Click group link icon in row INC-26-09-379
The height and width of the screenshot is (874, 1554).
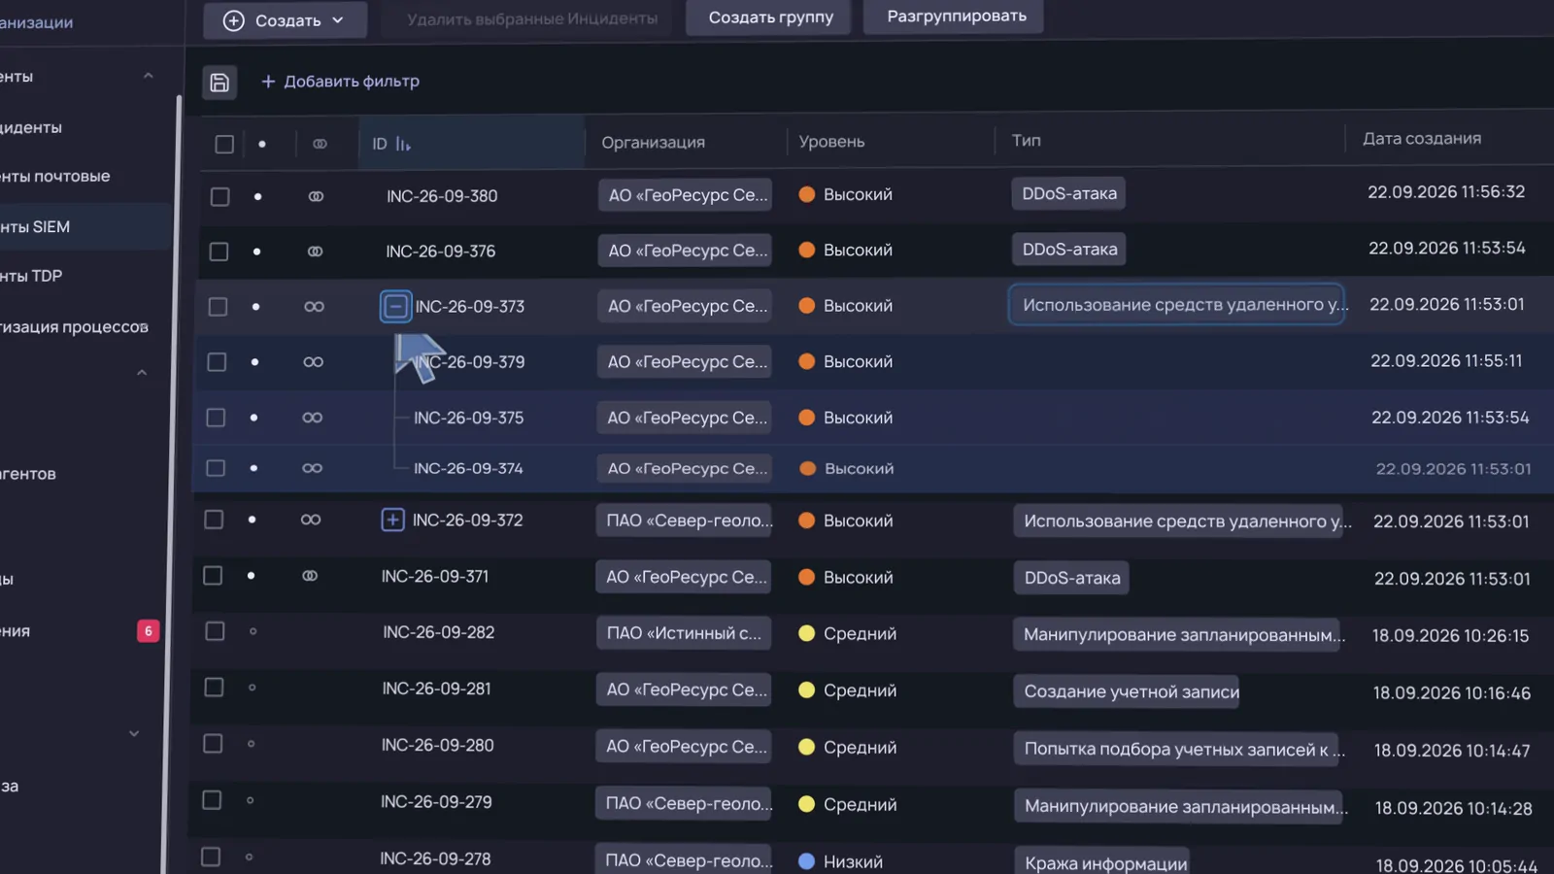point(313,362)
